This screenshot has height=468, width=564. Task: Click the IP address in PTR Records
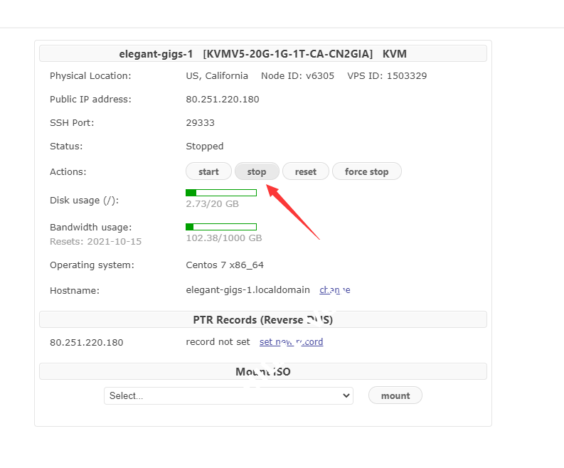[x=86, y=343]
